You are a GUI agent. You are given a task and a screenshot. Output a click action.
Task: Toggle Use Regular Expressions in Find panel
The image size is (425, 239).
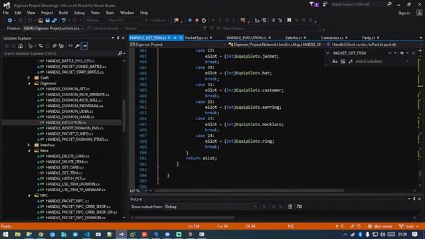(351, 62)
